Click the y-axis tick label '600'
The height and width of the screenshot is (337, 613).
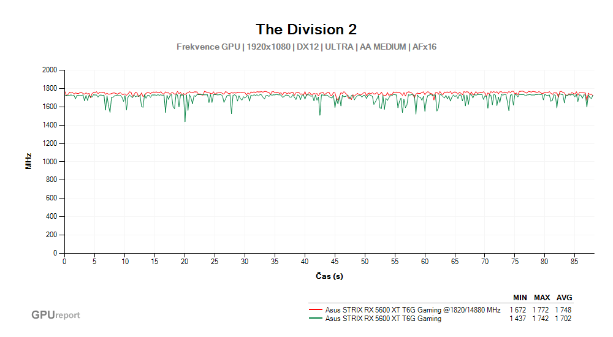51,198
